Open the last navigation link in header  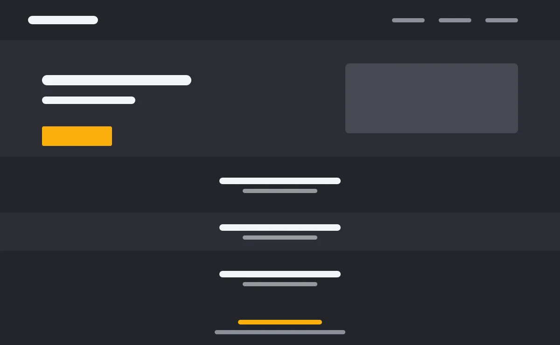point(502,21)
